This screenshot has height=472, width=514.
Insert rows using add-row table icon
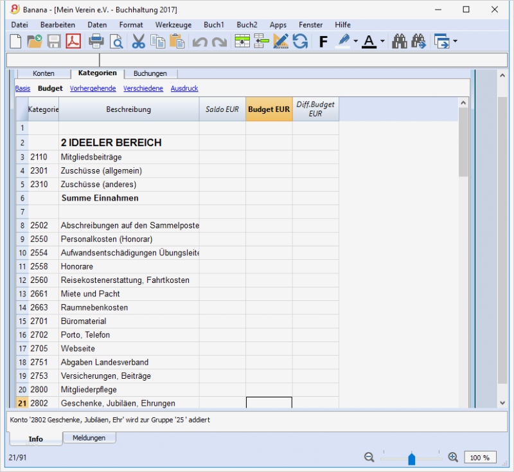point(242,42)
